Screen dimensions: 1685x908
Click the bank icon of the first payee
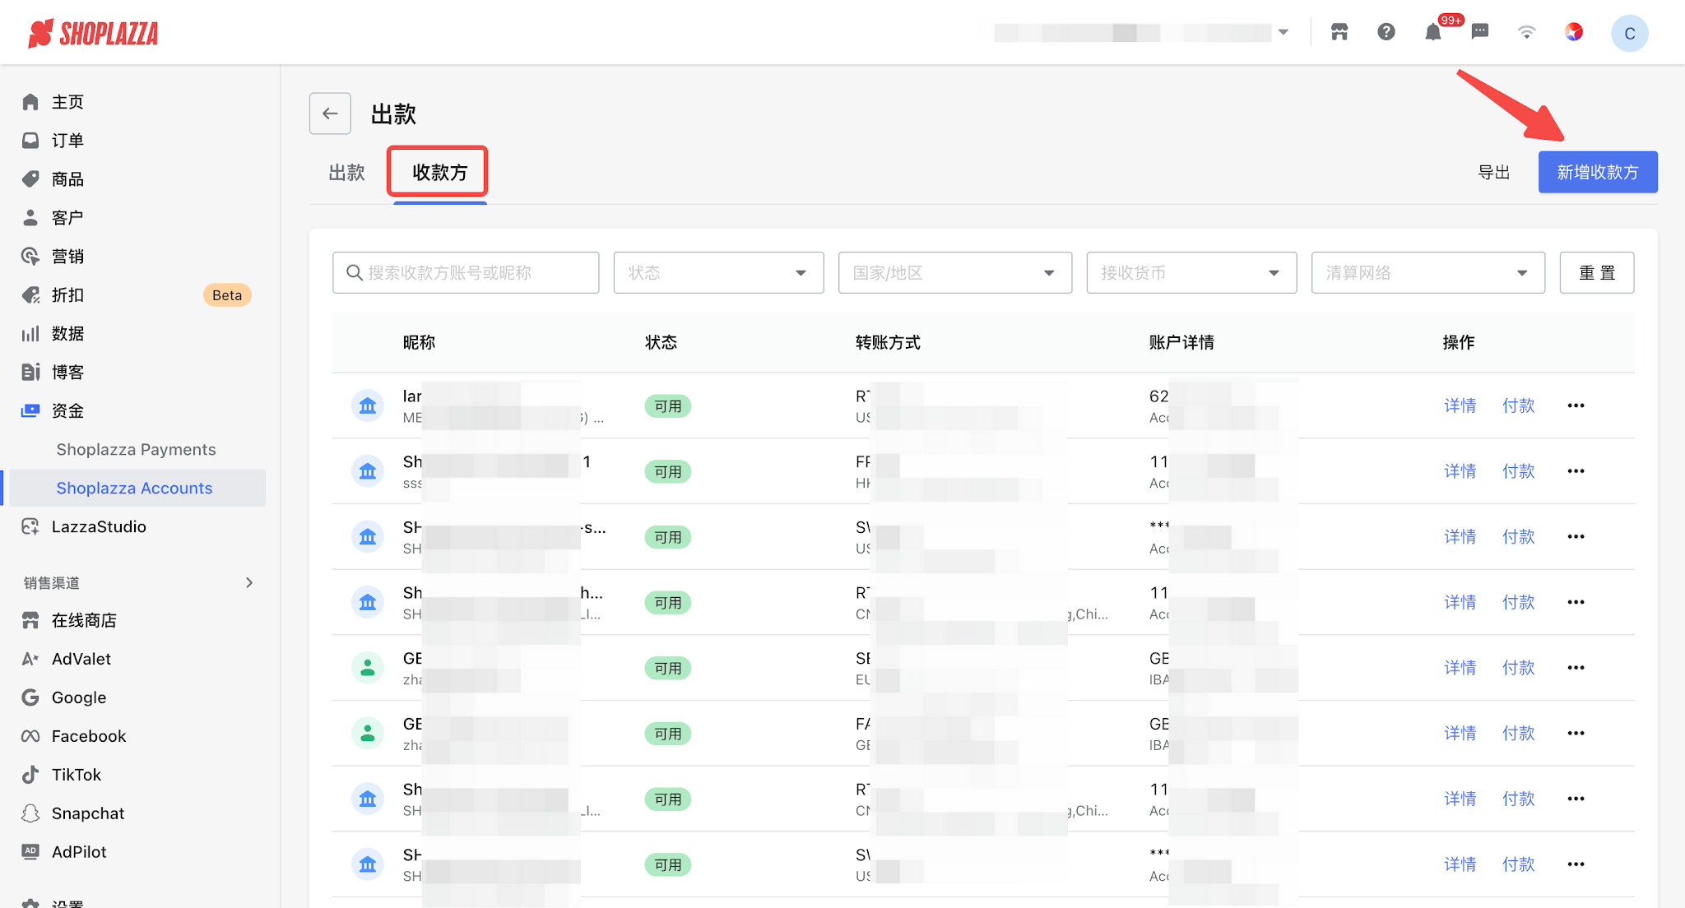click(x=368, y=405)
